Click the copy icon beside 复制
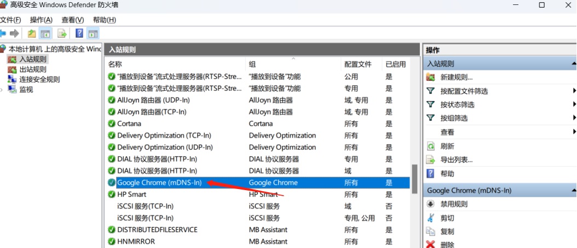 coord(430,232)
